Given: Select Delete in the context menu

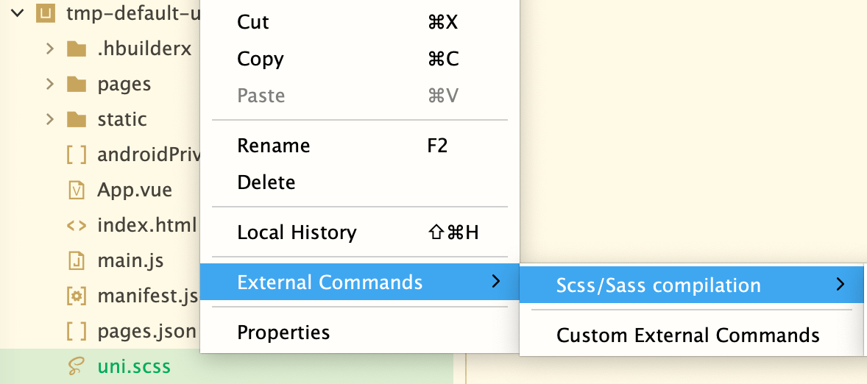Looking at the screenshot, I should point(266,182).
